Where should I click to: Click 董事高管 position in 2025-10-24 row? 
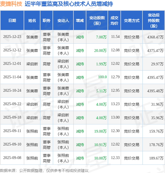(47, 91)
